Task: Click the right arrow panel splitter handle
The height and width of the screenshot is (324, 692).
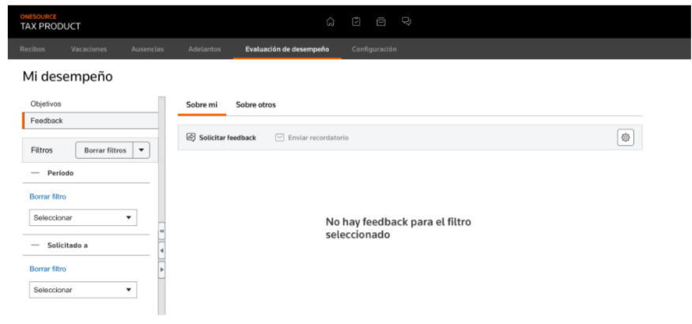Action: pos(161,269)
